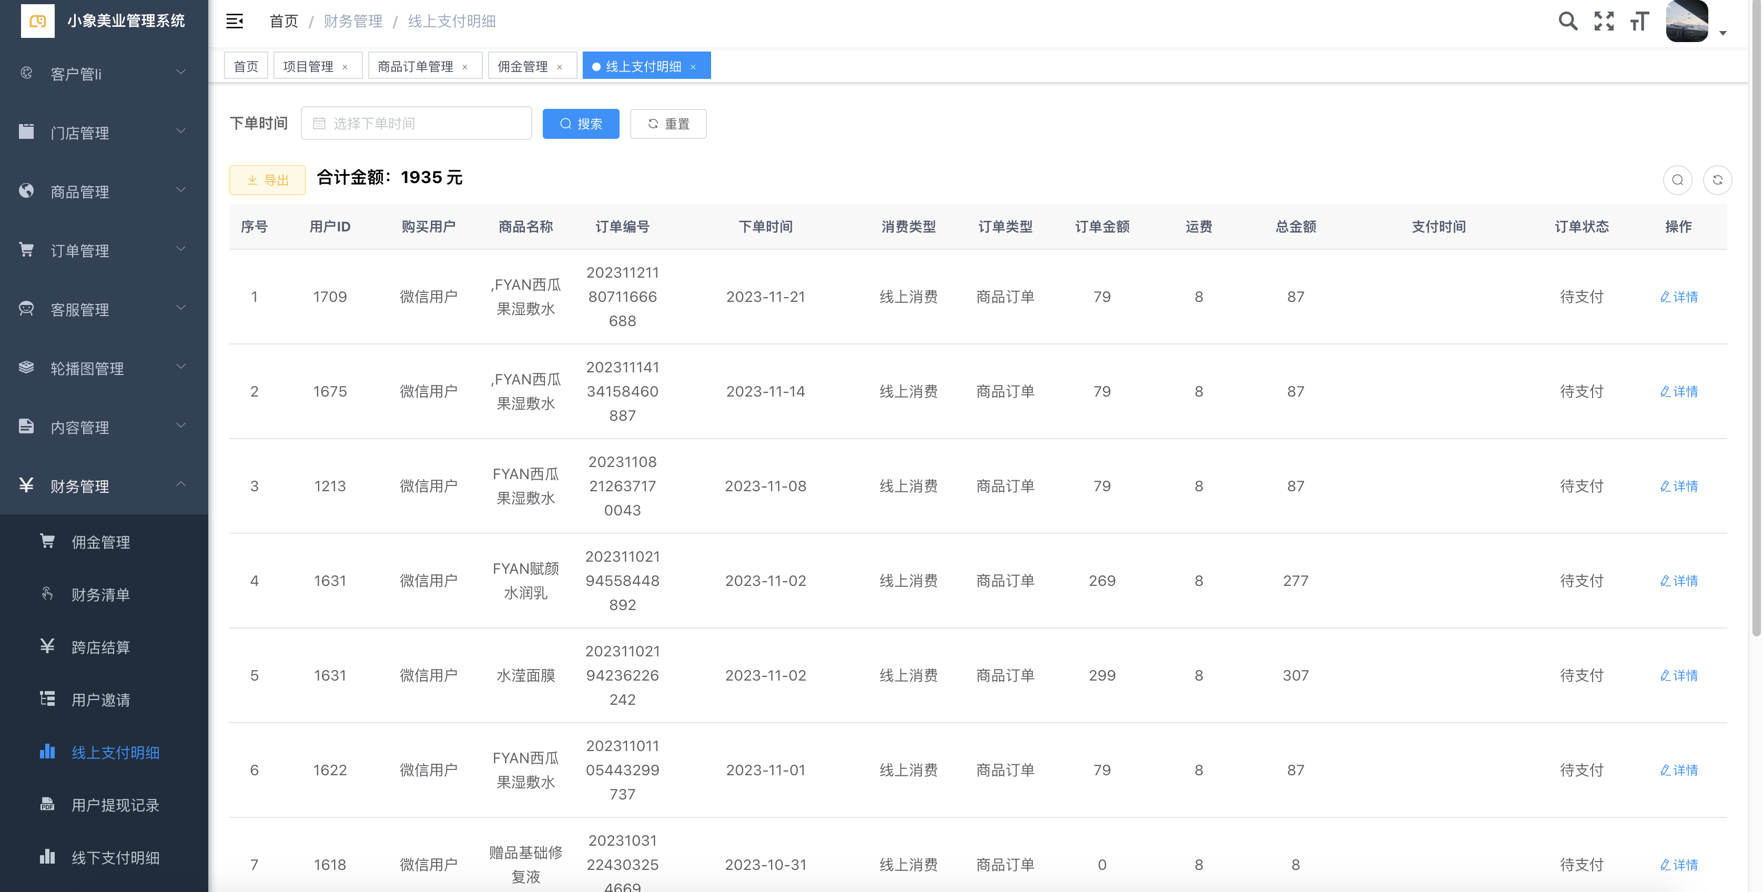Click the round table refresh icon

pos(1717,180)
